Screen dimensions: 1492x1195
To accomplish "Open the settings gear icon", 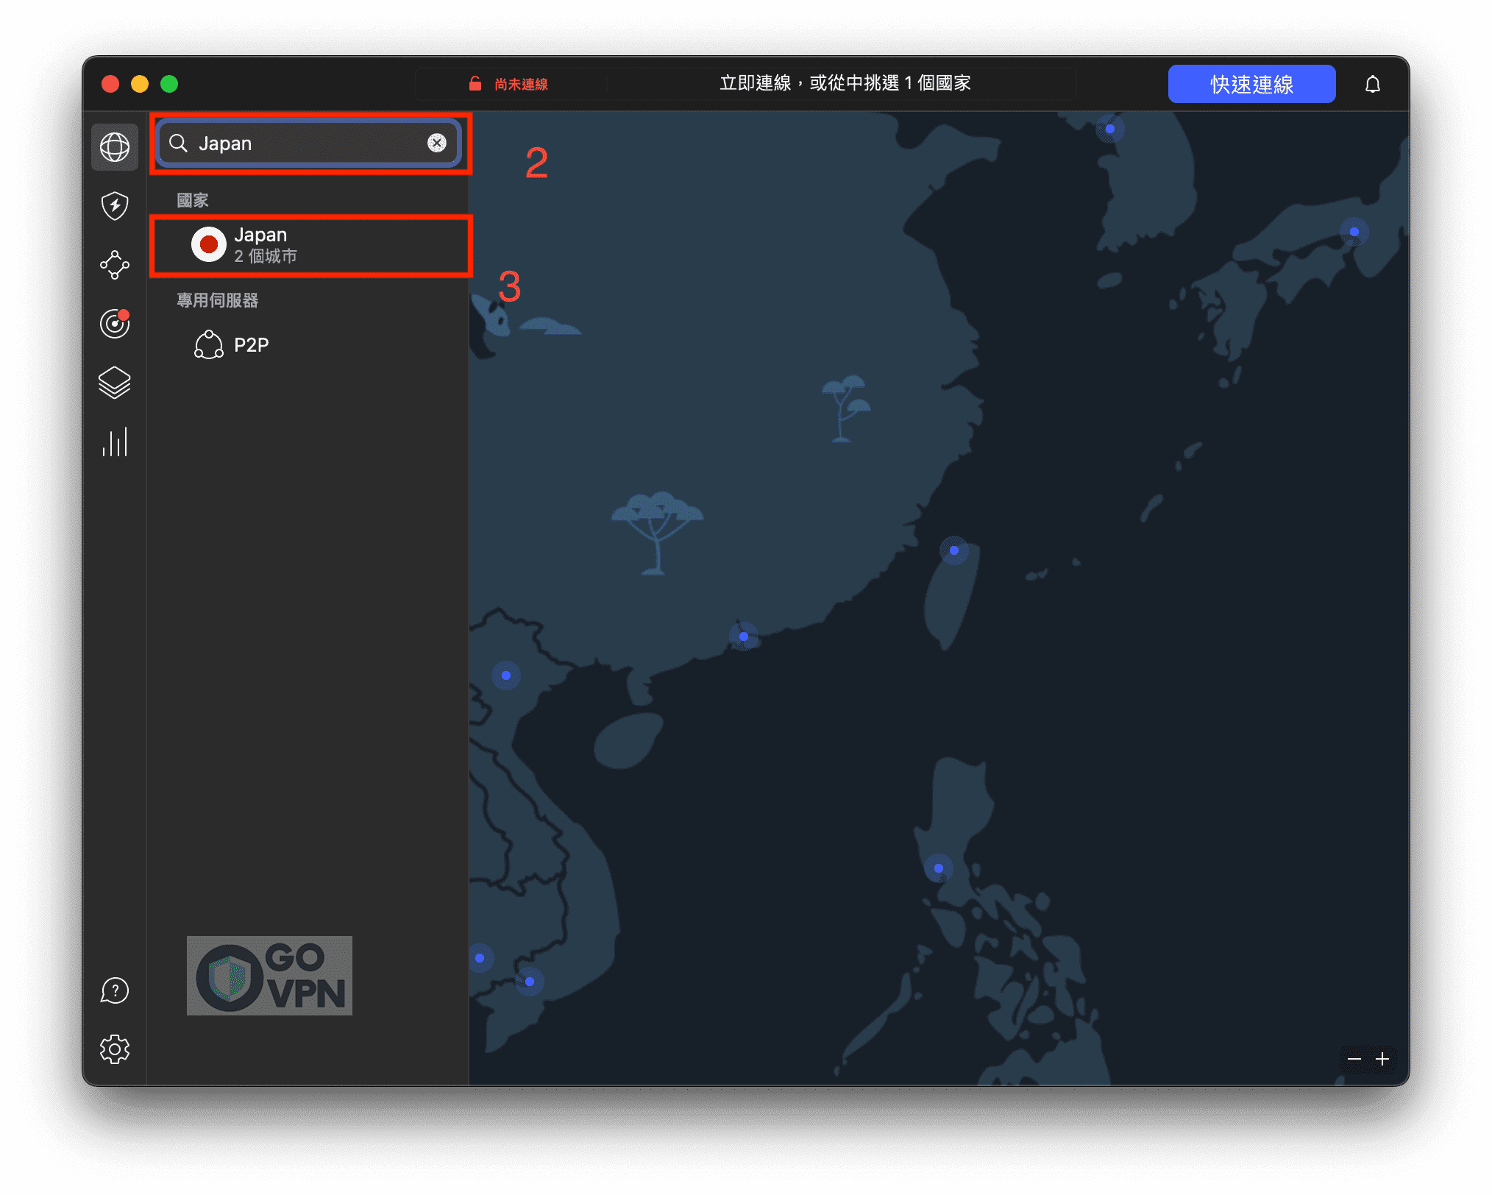I will pos(115,1049).
